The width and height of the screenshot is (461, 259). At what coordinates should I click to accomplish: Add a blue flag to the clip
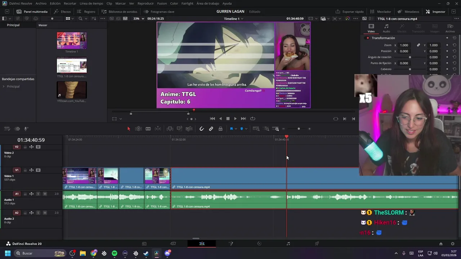[x=231, y=129]
